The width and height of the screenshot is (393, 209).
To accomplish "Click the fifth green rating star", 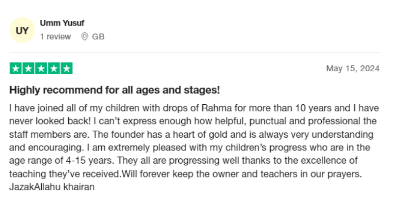I will pyautogui.click(x=66, y=68).
